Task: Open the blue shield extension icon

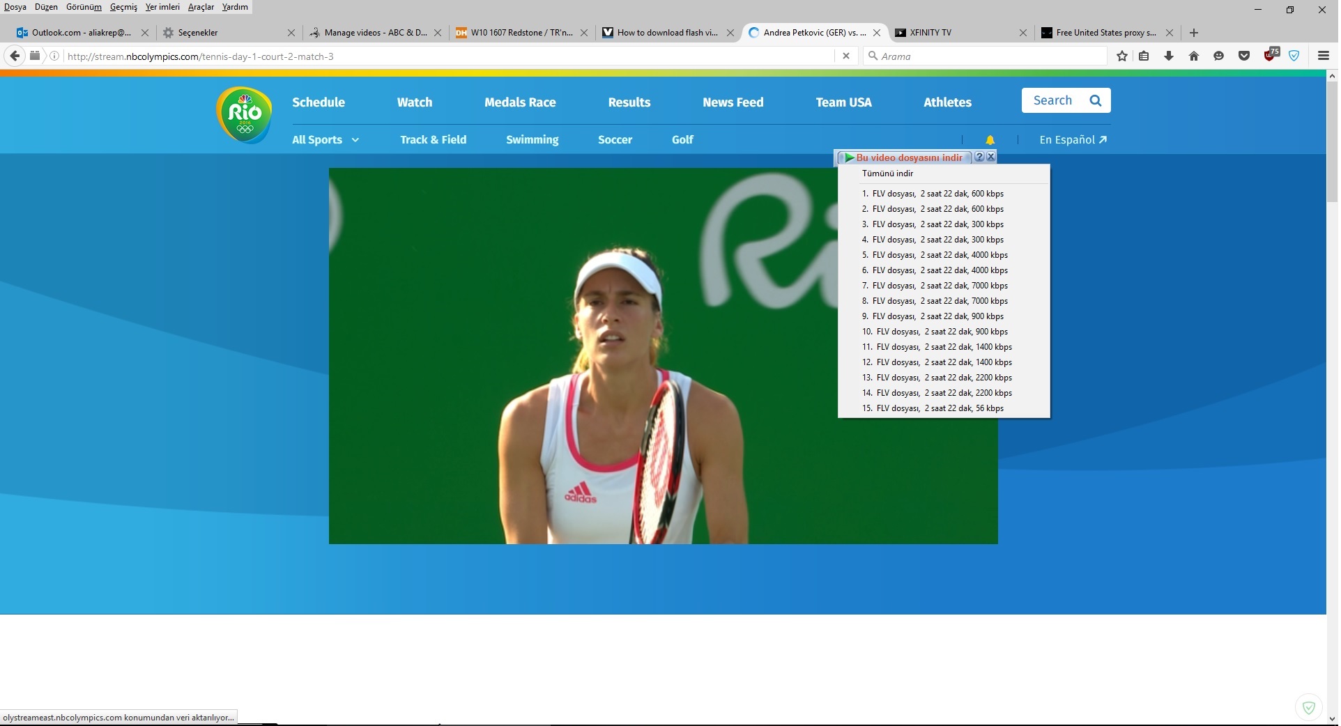Action: tap(1294, 56)
